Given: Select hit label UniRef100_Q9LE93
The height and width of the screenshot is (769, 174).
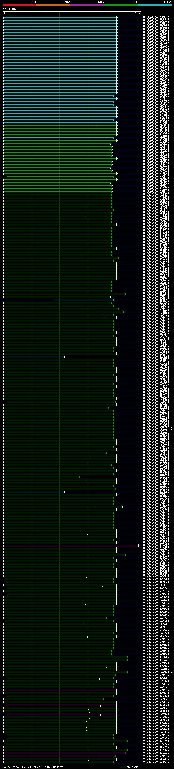Looking at the screenshot, I should coord(156,390).
